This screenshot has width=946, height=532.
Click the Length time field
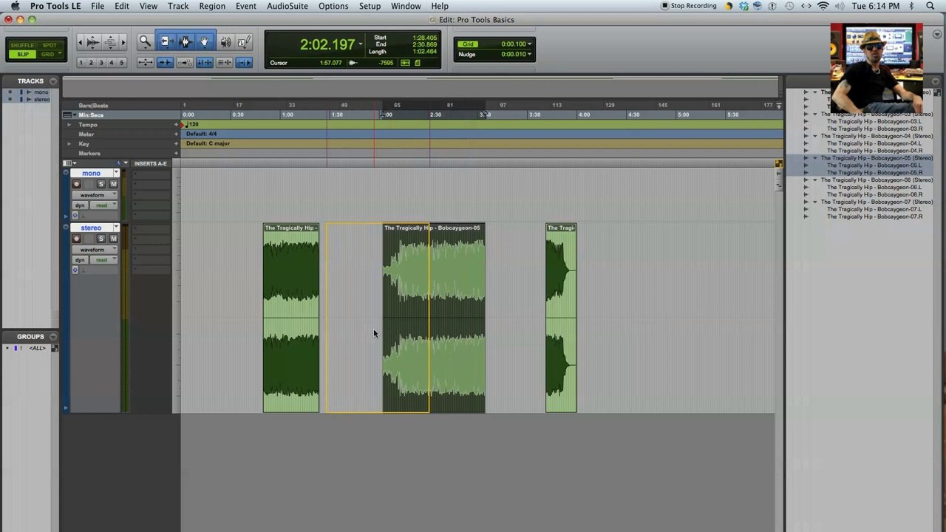(x=423, y=52)
